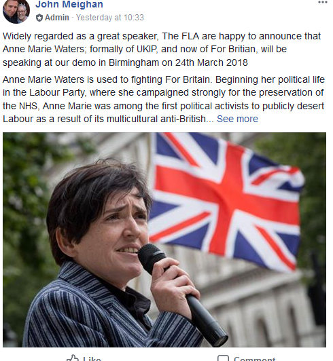
Task: Click the speech bubble Comment icon
Action: [x=223, y=358]
